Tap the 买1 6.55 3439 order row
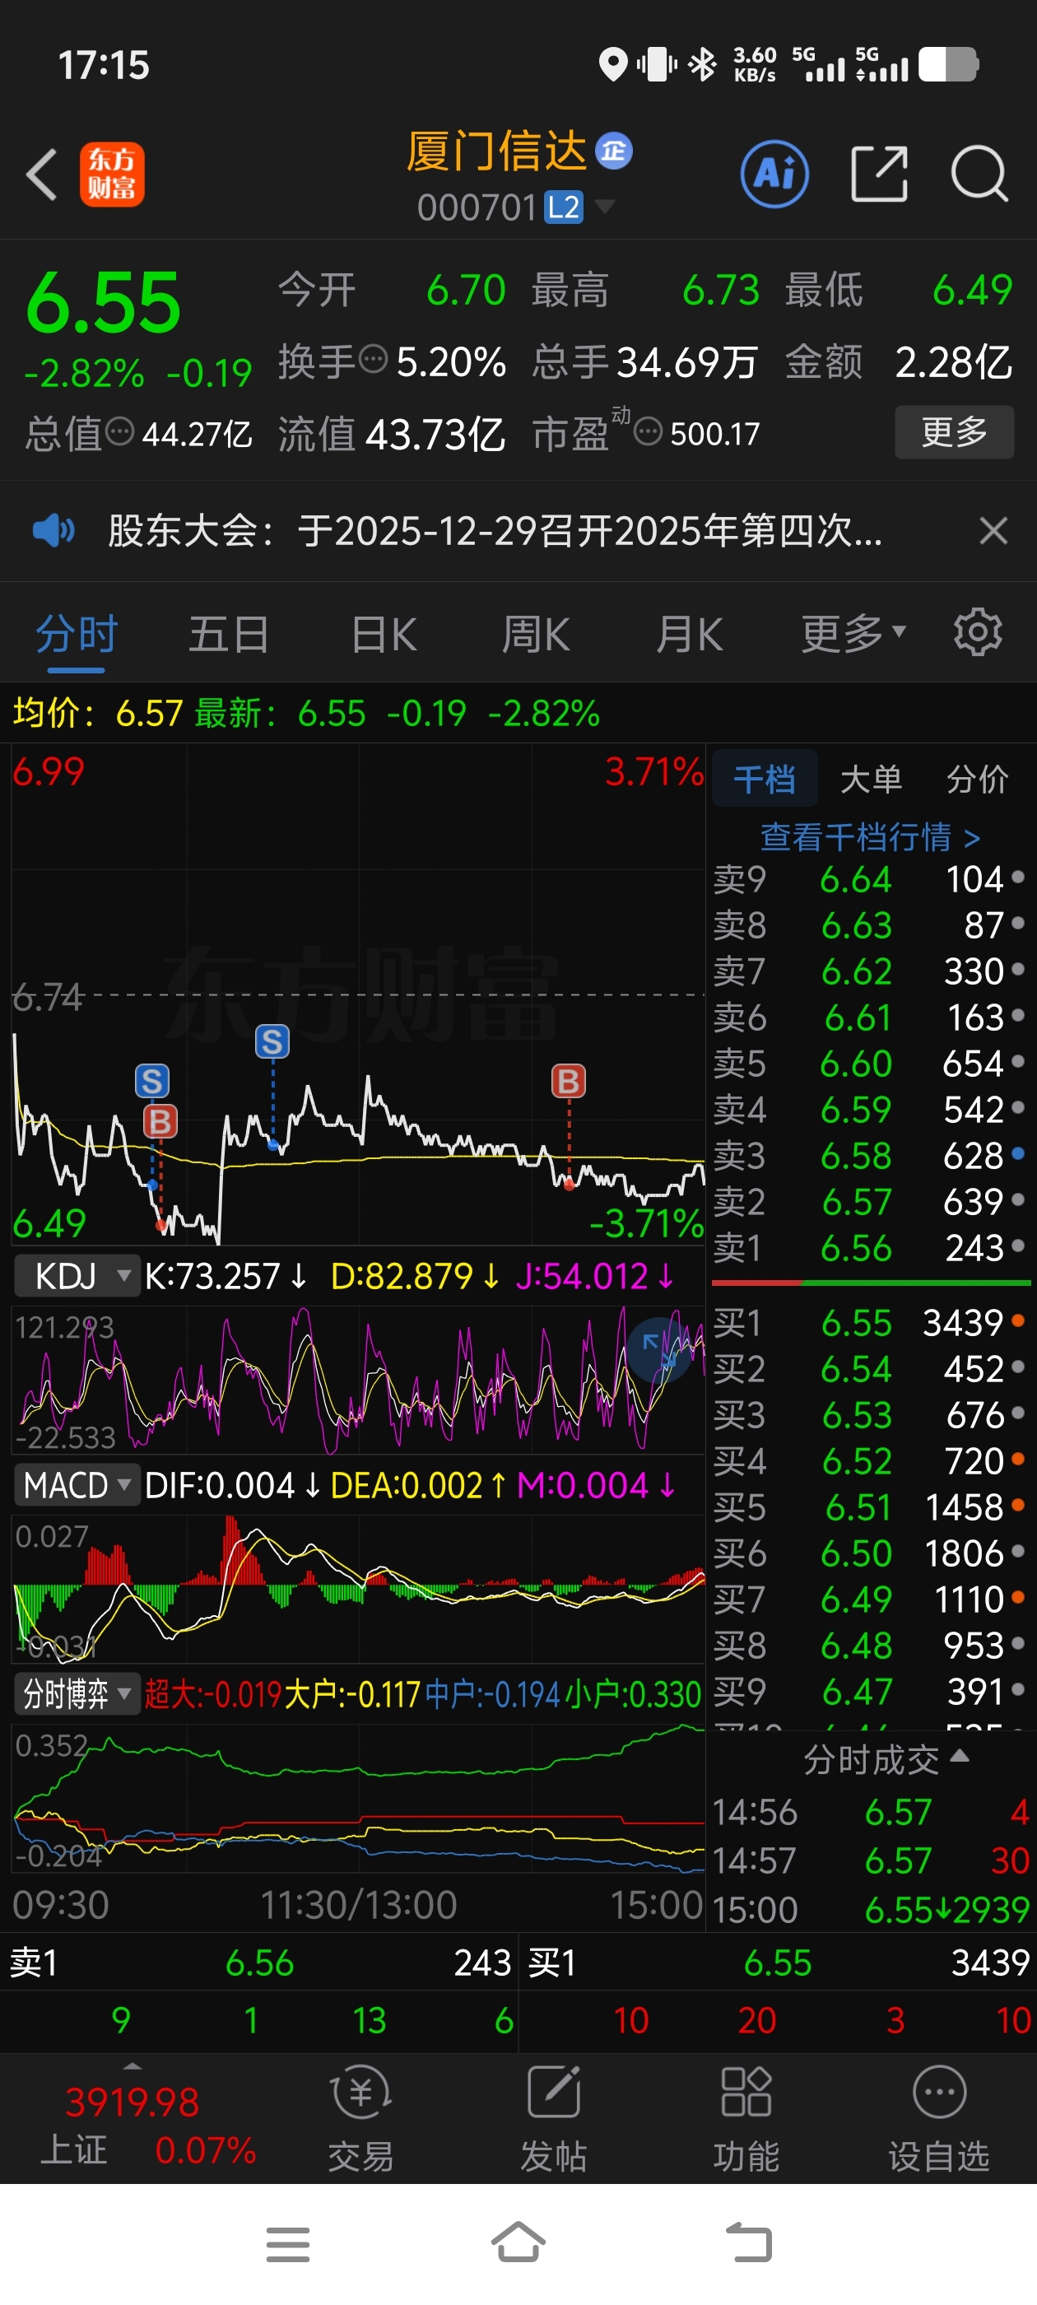Viewport: 1037px width, 2305px height. 870,1323
